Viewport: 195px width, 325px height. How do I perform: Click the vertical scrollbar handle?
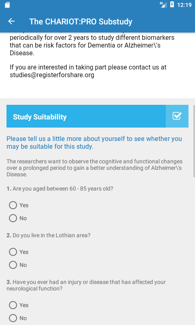(194, 141)
